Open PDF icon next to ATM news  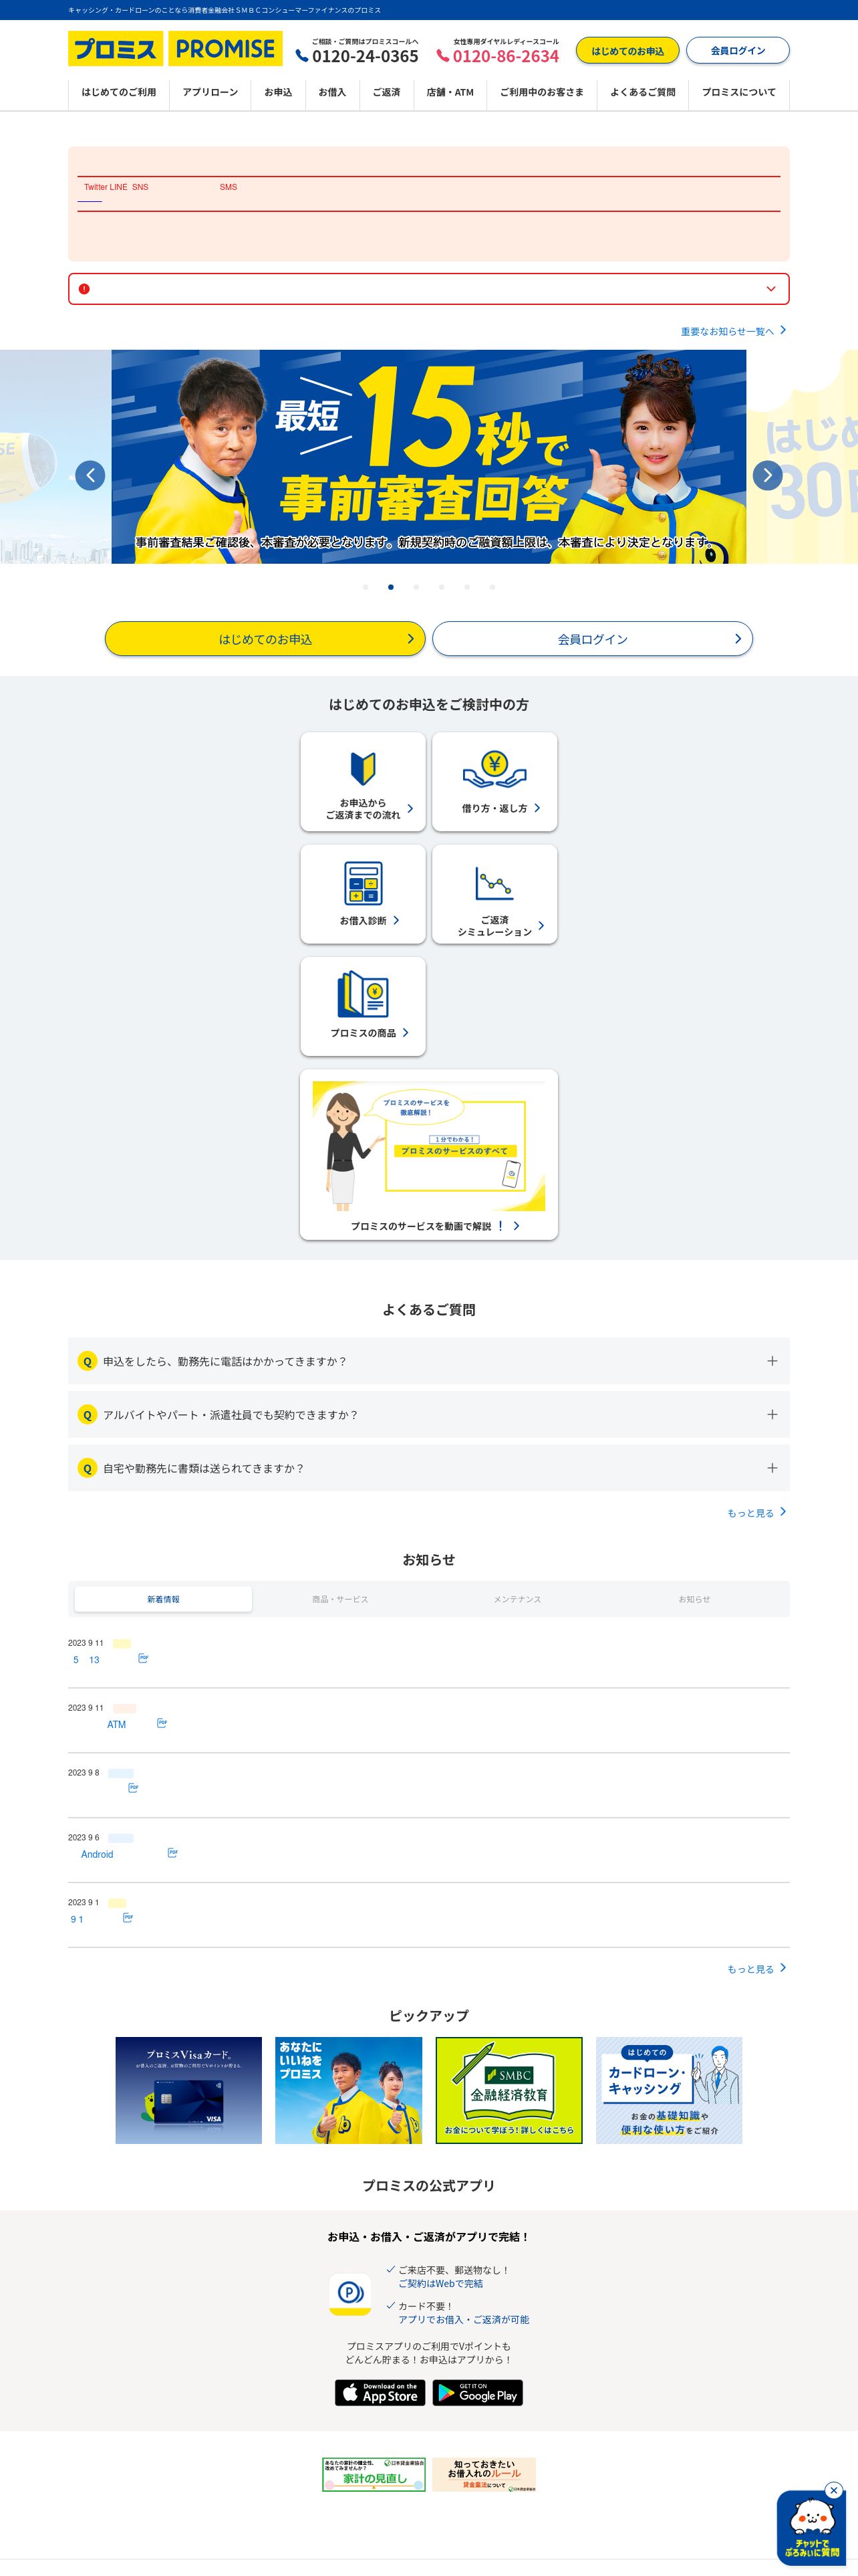coord(162,1723)
